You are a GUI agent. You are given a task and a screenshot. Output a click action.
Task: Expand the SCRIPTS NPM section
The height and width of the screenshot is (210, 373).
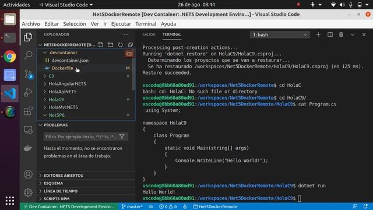click(x=86, y=198)
